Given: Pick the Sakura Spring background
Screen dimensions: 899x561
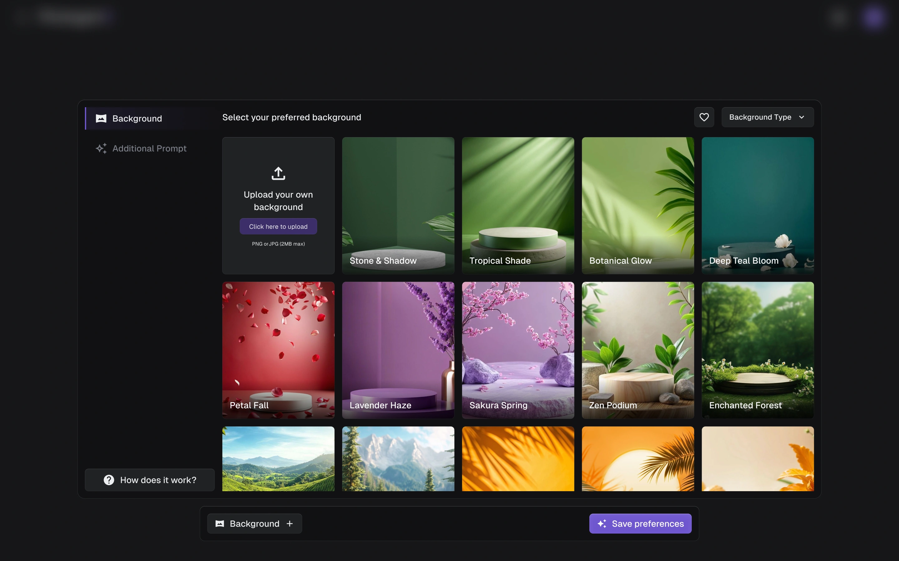Looking at the screenshot, I should tap(518, 350).
